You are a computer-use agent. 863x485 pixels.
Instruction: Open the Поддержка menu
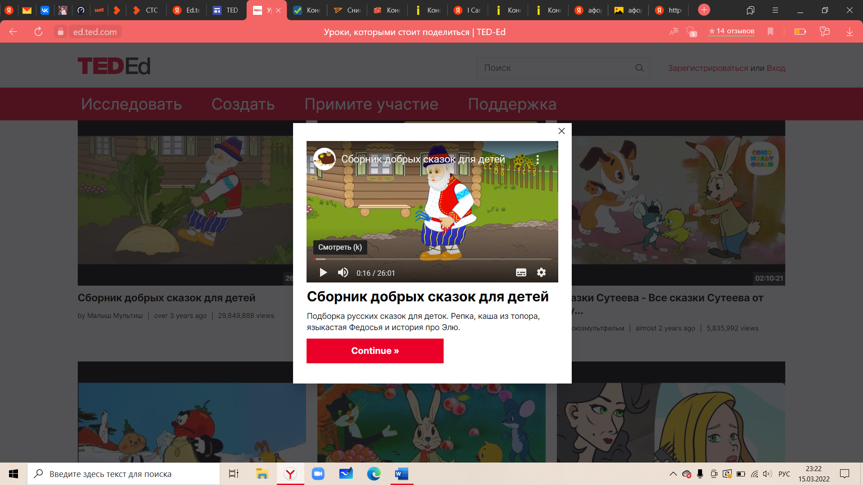tap(512, 104)
